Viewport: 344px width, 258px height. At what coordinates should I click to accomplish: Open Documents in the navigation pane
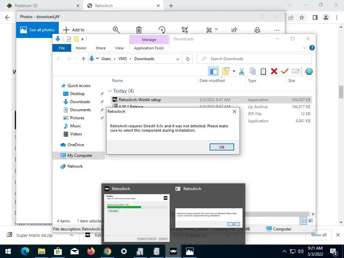80,110
